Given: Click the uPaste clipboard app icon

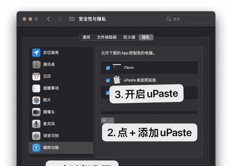Looking at the screenshot, I should [x=117, y=80].
